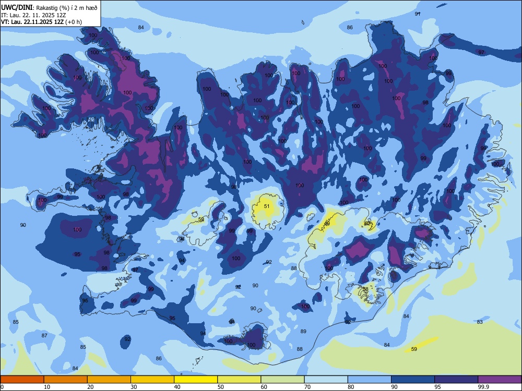522x391 pixels.
Task: Click the "83" value over the southeast sea
Action: click(x=480, y=322)
